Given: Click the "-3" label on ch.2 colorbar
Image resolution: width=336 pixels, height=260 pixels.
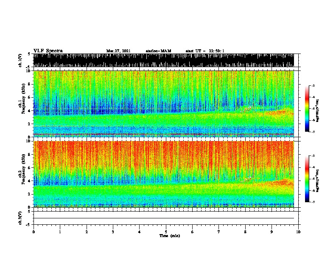Looking at the screenshot, I should [x=313, y=156].
